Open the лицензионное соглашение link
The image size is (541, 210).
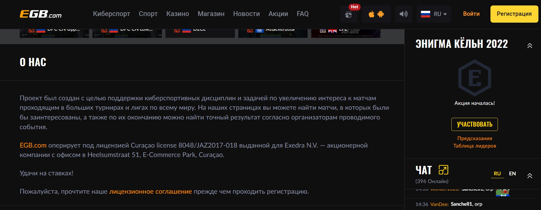click(x=150, y=191)
